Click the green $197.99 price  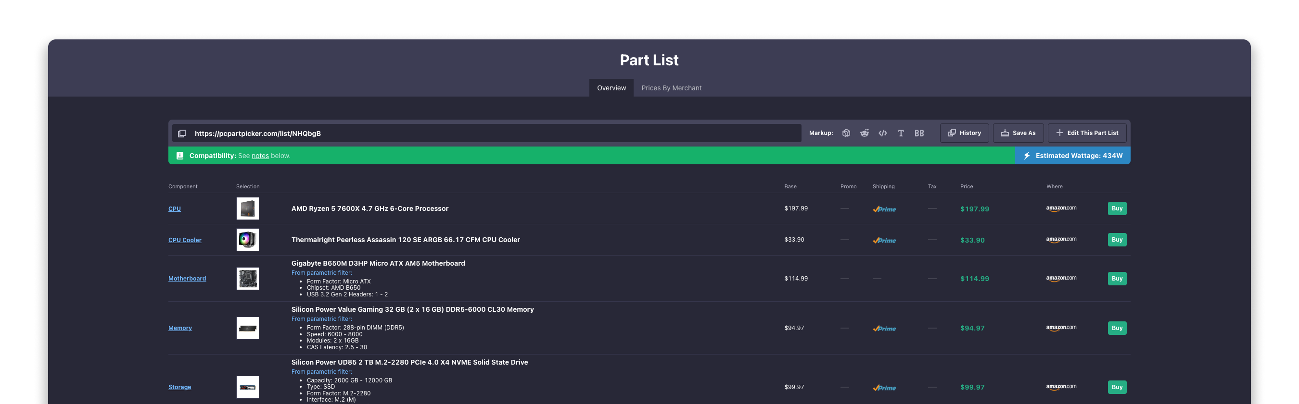coord(974,209)
